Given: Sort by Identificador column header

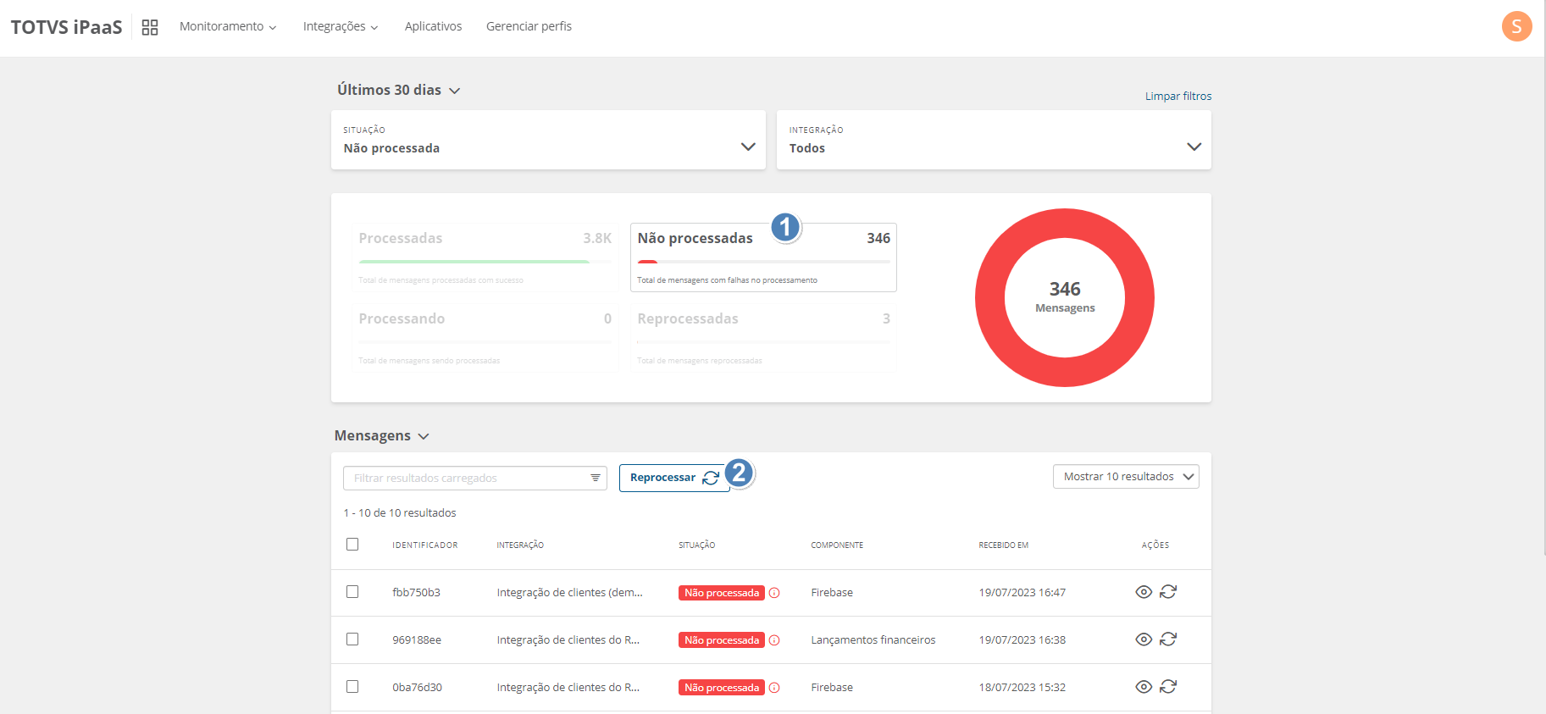Looking at the screenshot, I should (x=424, y=545).
